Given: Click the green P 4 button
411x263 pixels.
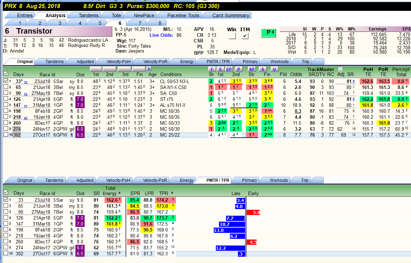Looking at the screenshot, I should 269,33.
